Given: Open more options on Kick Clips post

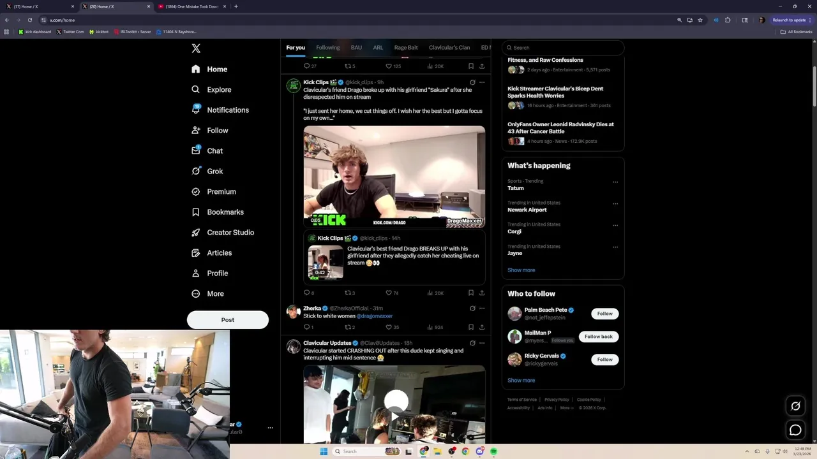Looking at the screenshot, I should [x=482, y=82].
